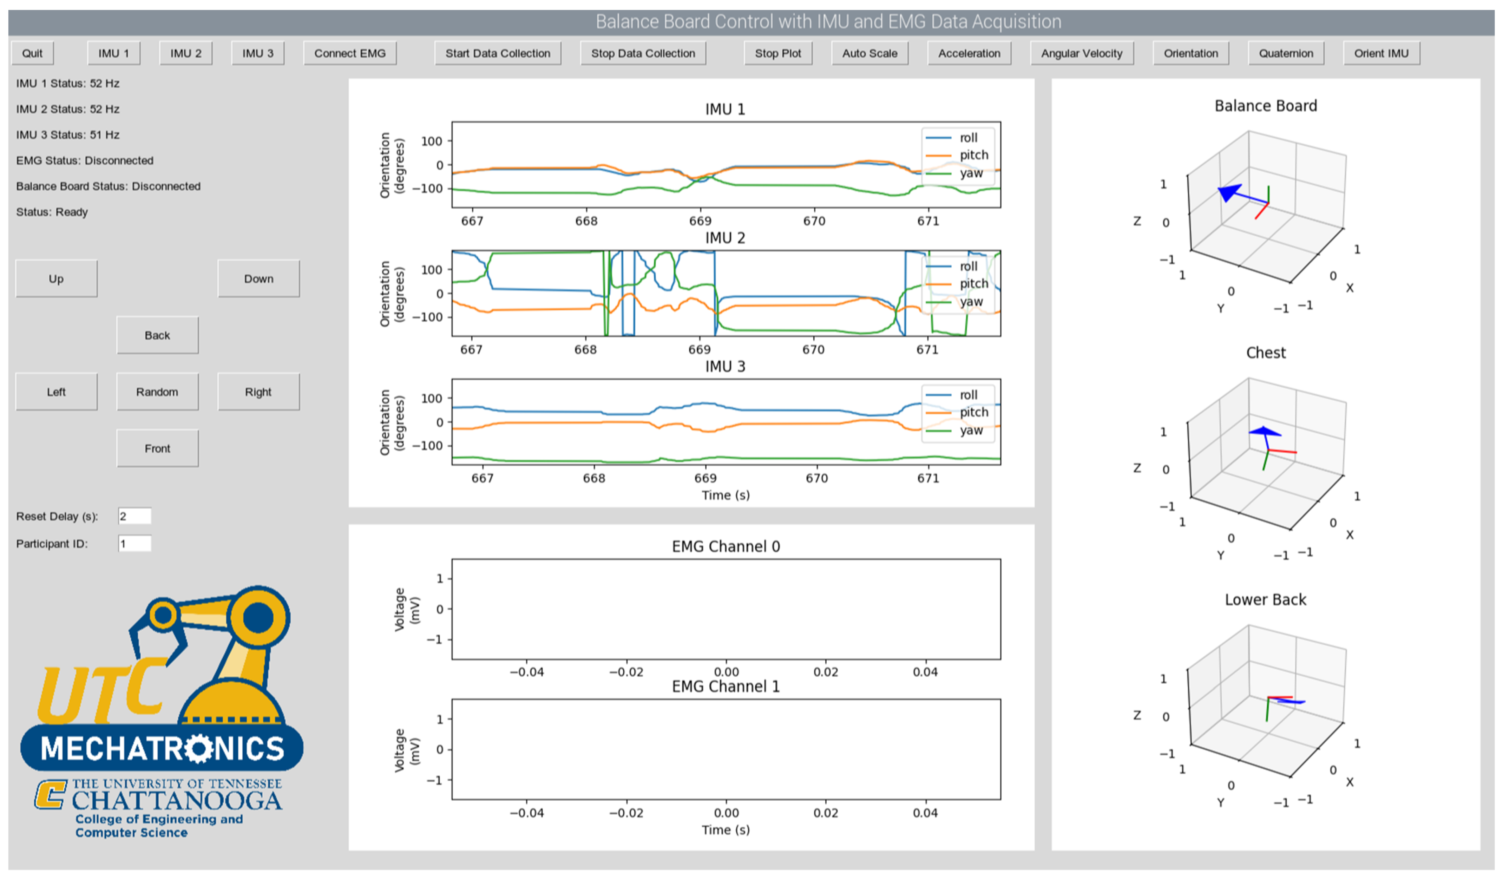The width and height of the screenshot is (1503, 880).
Task: Click Connect EMG
Action: (349, 53)
